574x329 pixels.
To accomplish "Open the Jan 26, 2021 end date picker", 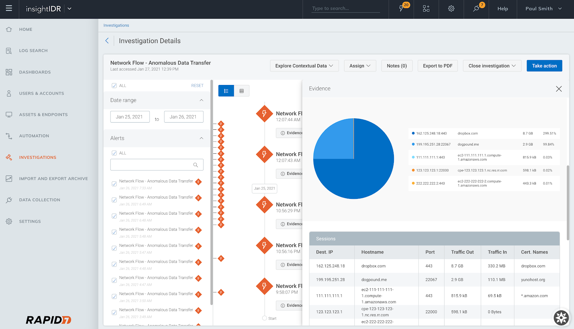I will click(184, 117).
